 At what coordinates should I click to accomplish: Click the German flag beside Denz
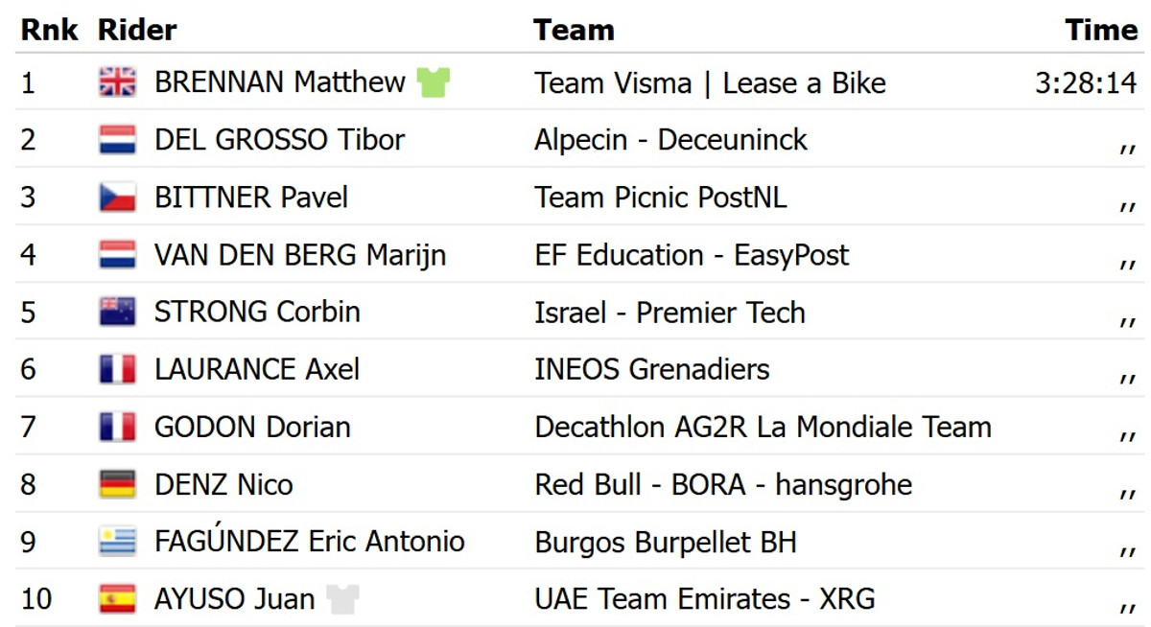coord(118,485)
